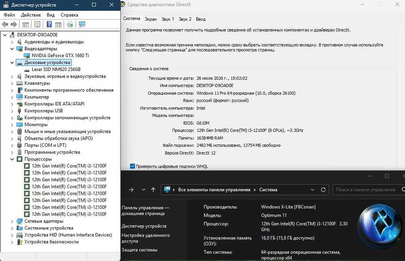
Task: Click the Компьютер category icon
Action: [x=19, y=97]
